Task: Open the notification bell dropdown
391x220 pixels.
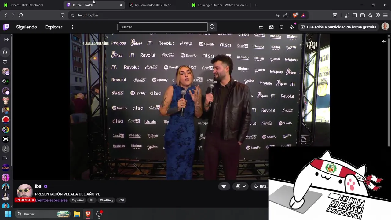Action: [241, 186]
